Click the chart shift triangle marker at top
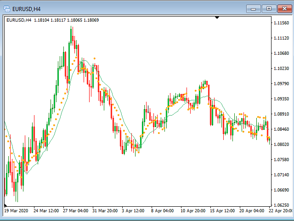This screenshot has height=221, width=294. tap(217, 17)
